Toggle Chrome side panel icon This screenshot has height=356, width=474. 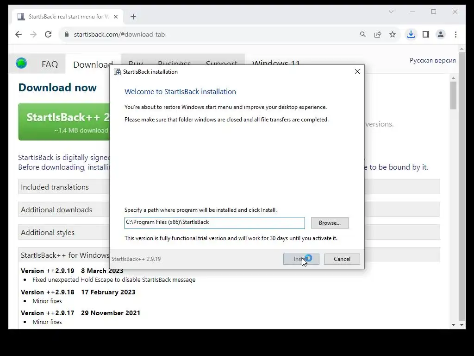[426, 34]
